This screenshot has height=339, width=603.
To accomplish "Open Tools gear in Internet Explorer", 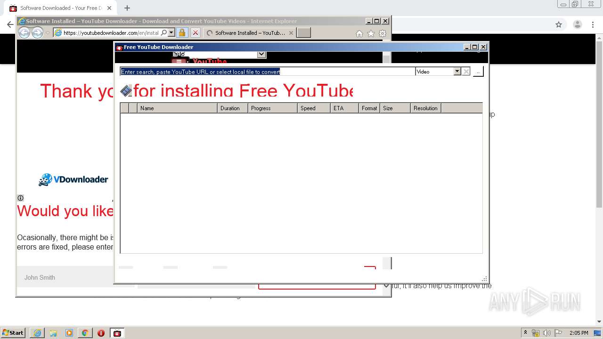I will (x=383, y=33).
